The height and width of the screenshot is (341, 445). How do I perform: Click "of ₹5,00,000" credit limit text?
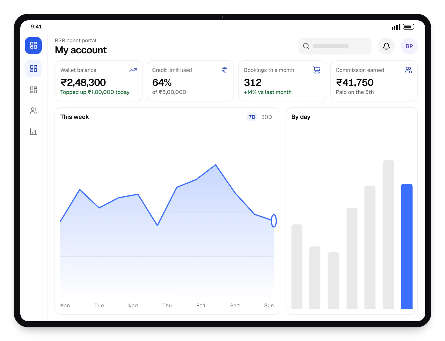click(x=169, y=92)
